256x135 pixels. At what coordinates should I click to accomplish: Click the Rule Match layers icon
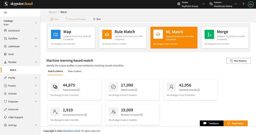(x=107, y=34)
